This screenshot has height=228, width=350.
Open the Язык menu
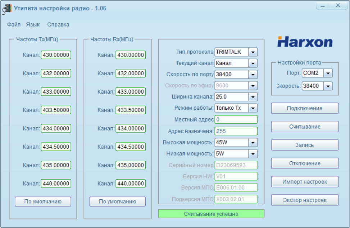coord(33,24)
